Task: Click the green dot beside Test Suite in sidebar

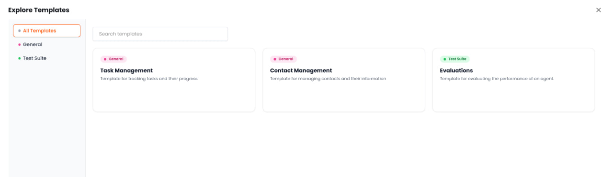Action: [x=19, y=58]
